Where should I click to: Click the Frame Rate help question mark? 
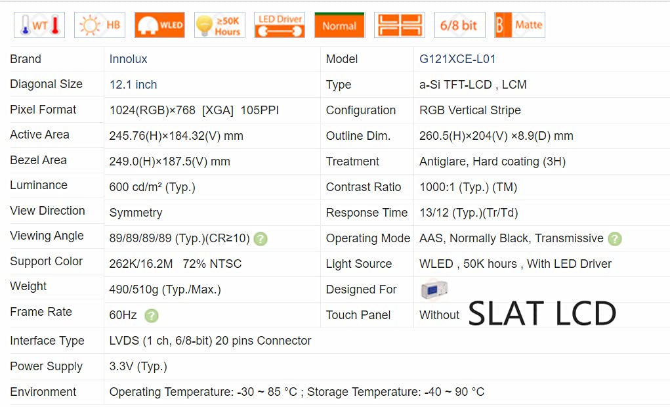coord(152,316)
